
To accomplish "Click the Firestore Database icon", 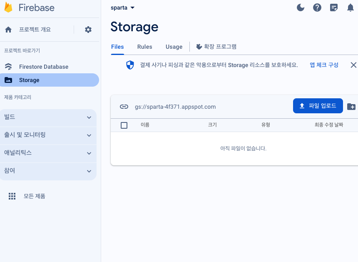I will [8, 67].
